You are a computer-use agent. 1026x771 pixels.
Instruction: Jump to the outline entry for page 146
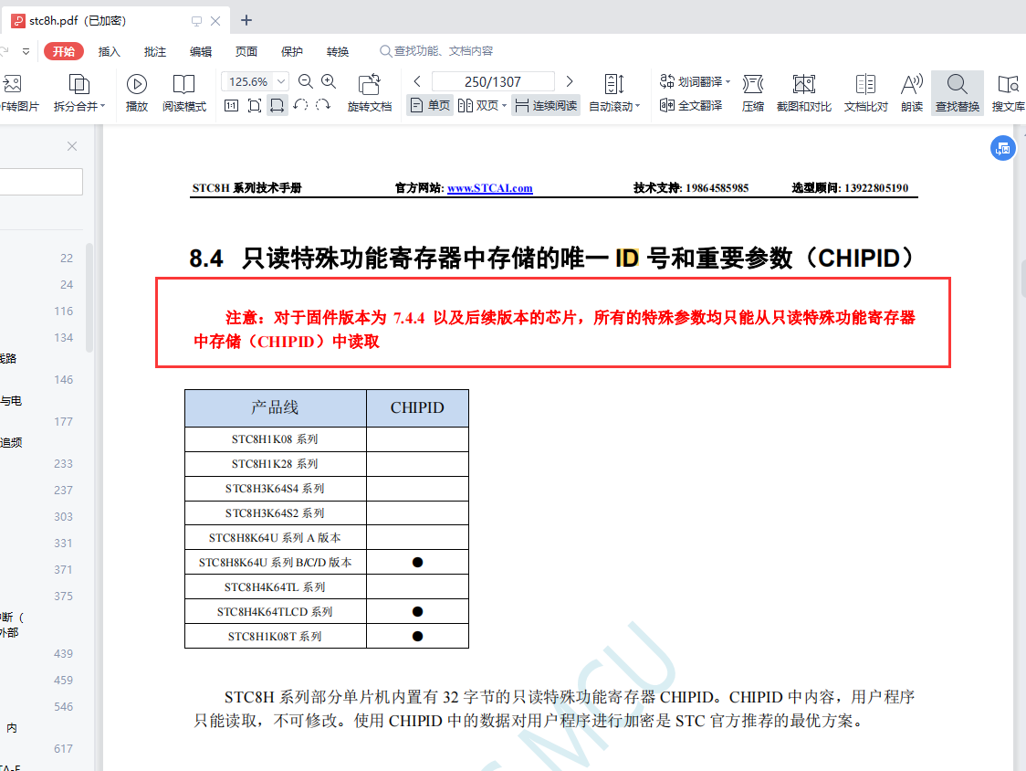(64, 379)
